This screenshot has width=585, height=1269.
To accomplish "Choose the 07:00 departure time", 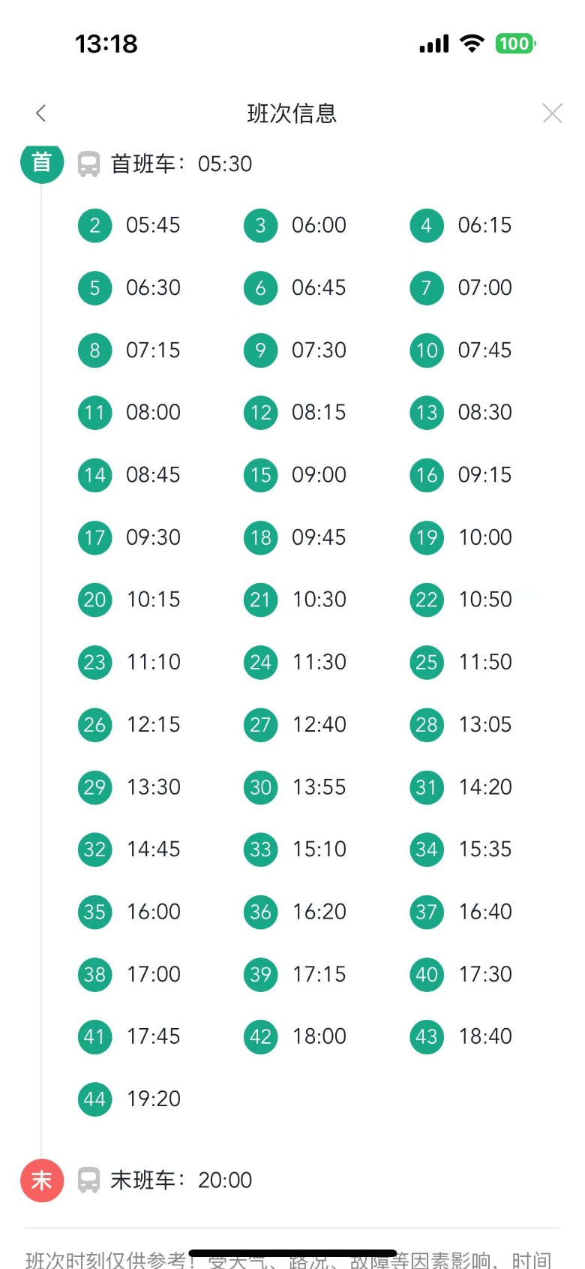I will coord(484,287).
